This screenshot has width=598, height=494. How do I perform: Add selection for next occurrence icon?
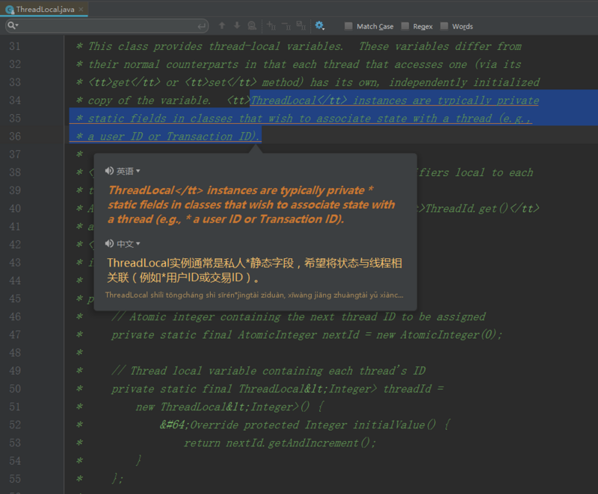(x=271, y=25)
